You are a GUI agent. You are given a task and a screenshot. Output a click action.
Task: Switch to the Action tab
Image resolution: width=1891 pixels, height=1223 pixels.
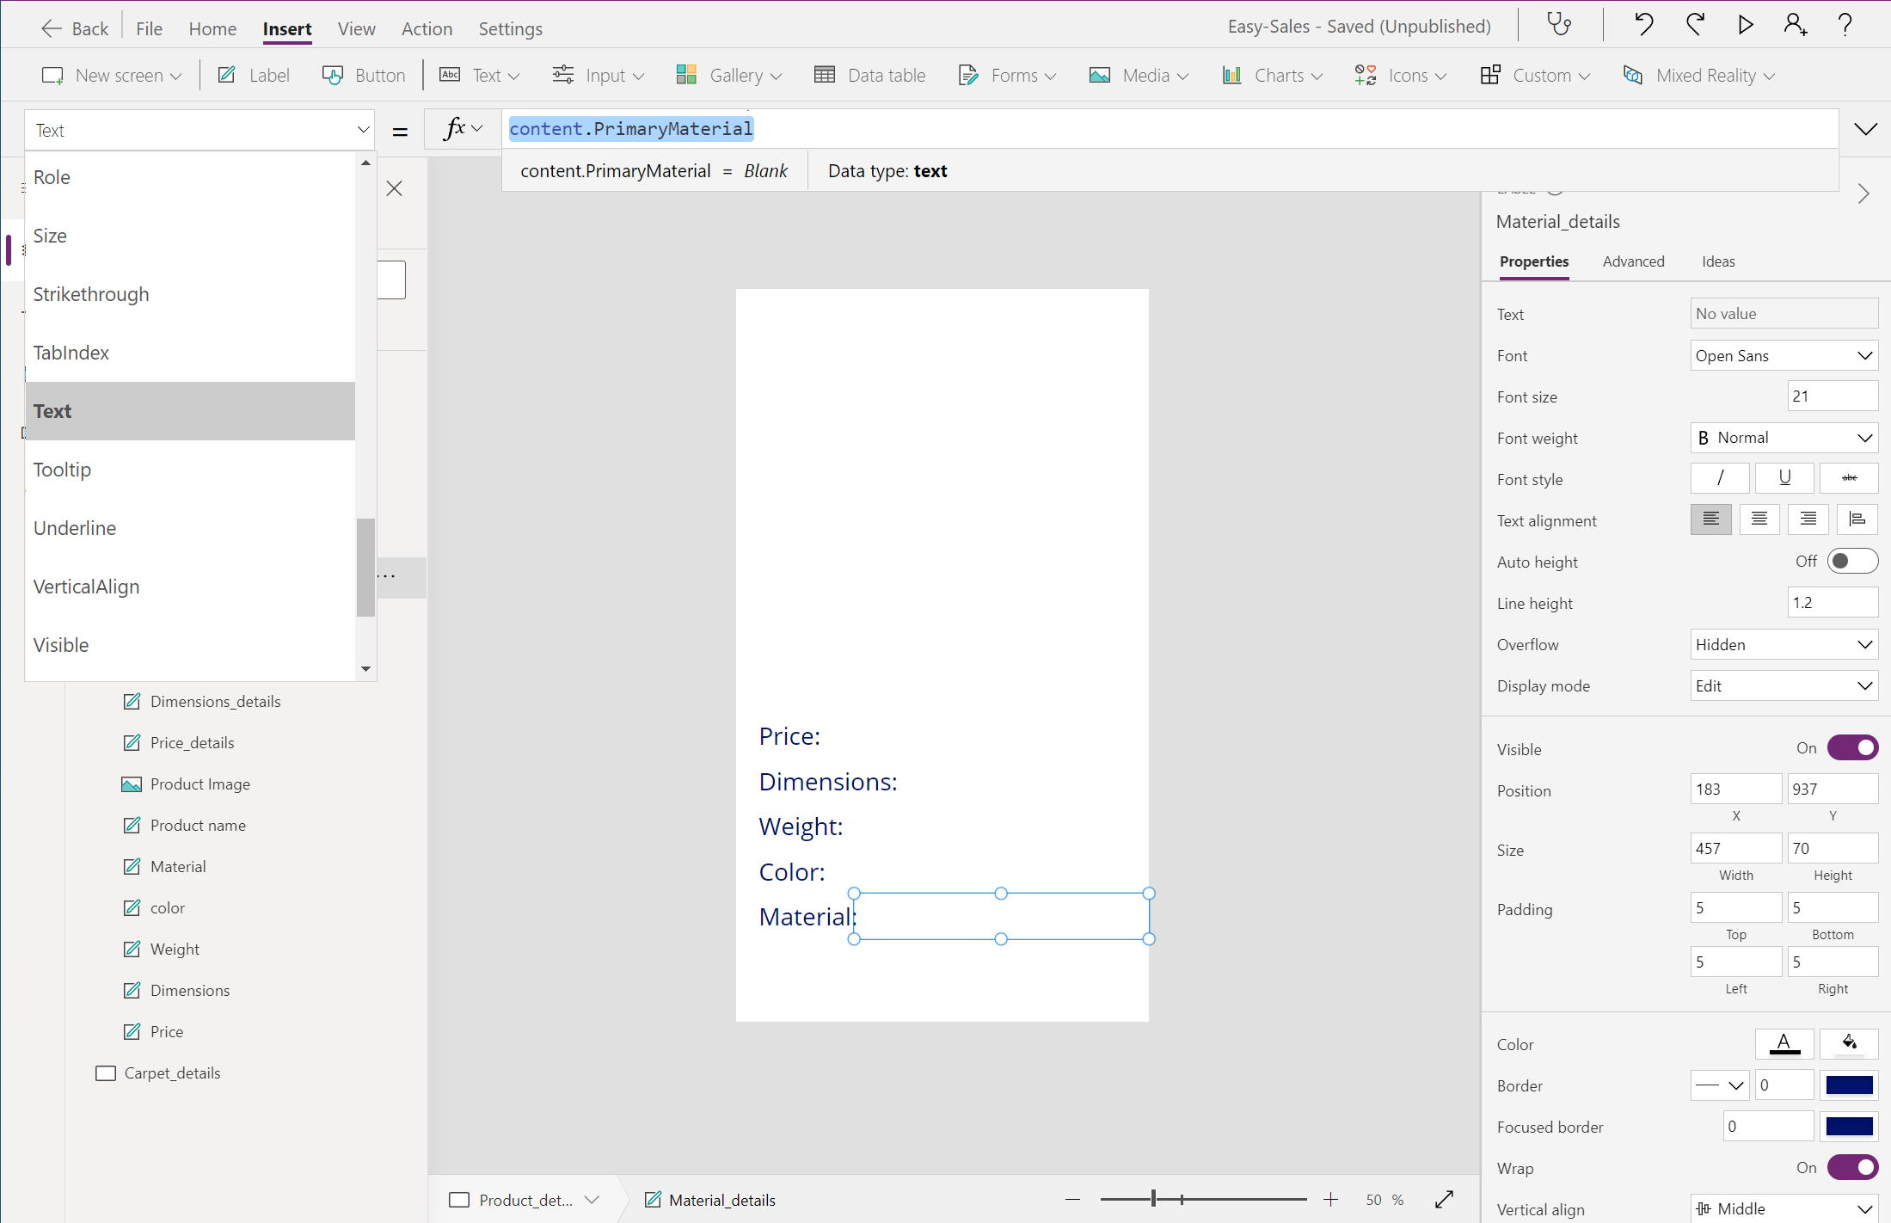click(427, 28)
